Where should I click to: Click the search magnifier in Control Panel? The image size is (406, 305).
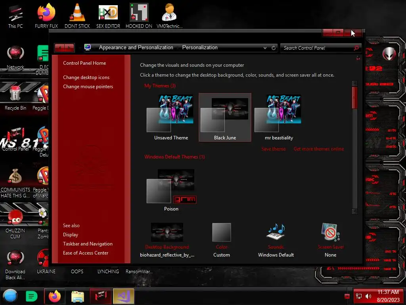(x=356, y=48)
